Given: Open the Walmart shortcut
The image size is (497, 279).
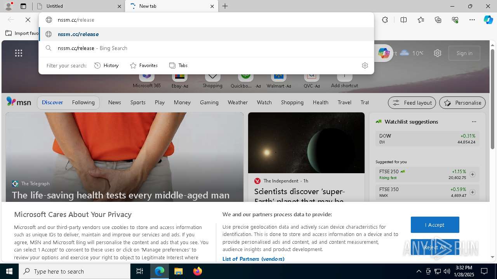Looking at the screenshot, I should click(x=279, y=81).
